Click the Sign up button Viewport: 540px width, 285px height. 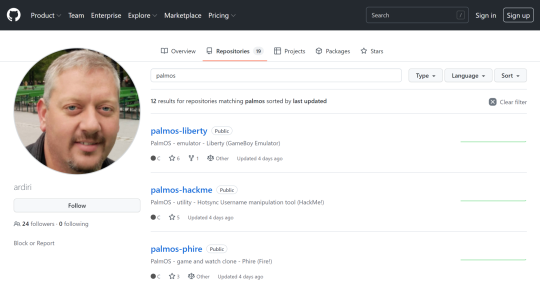(518, 15)
